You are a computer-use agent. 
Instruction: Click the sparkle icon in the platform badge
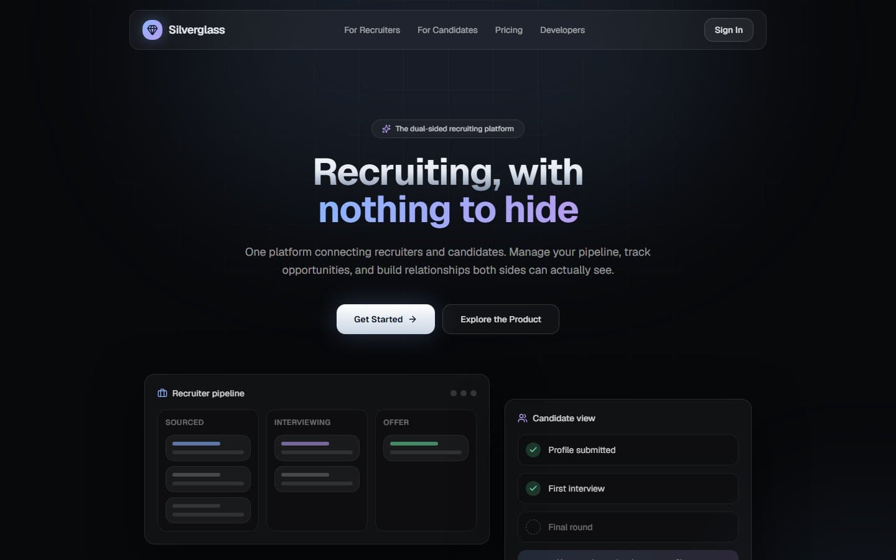click(x=386, y=129)
